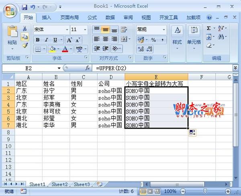
Task: Click the 粘贴 paste button
Action: point(12,42)
